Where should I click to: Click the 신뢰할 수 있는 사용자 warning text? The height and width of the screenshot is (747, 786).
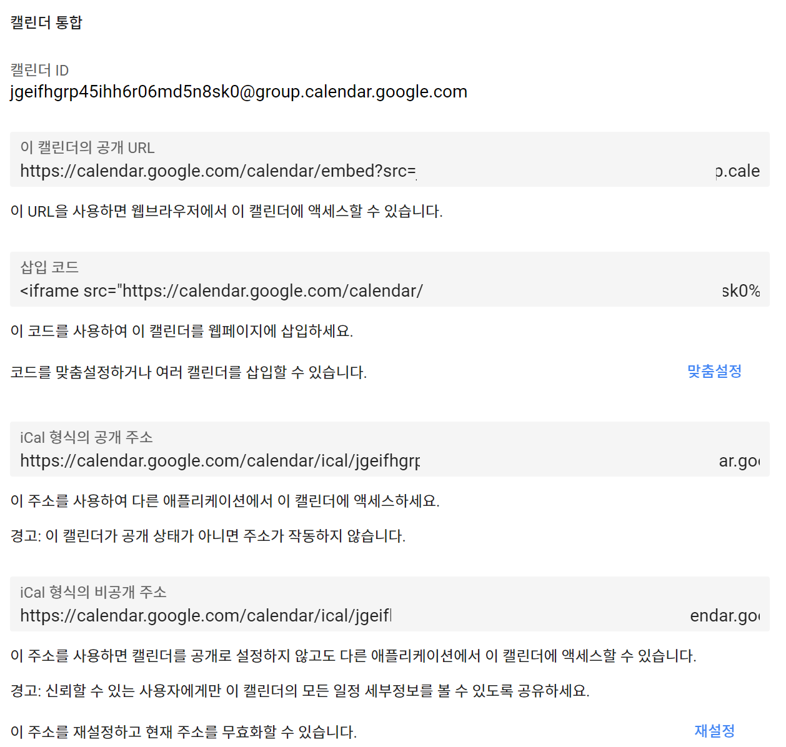(300, 691)
